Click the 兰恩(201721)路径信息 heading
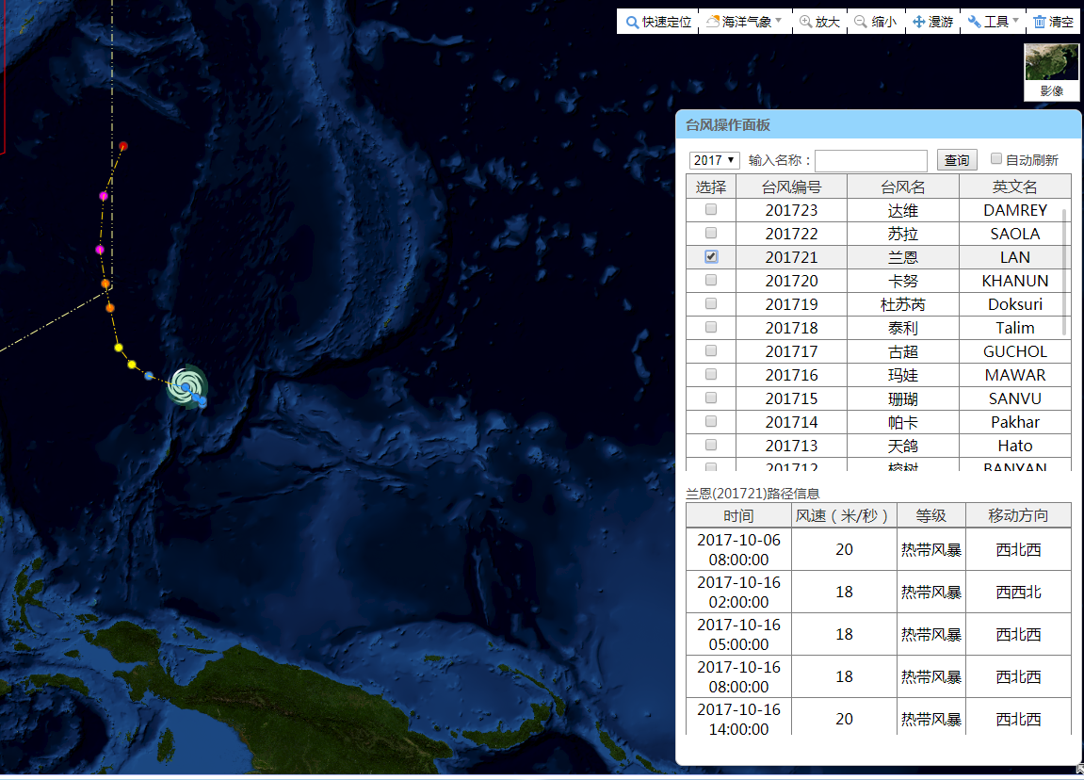The image size is (1084, 780). [x=752, y=493]
